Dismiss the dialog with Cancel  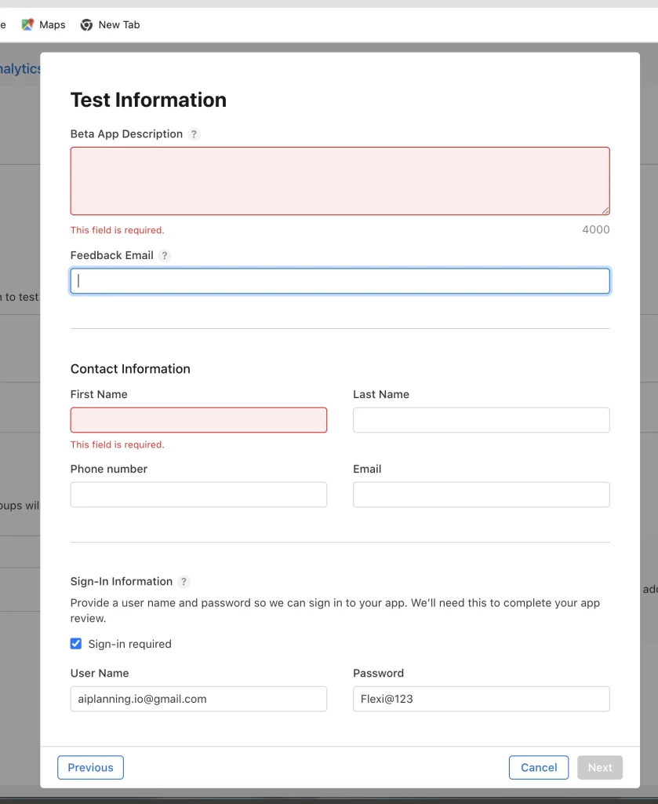point(539,768)
